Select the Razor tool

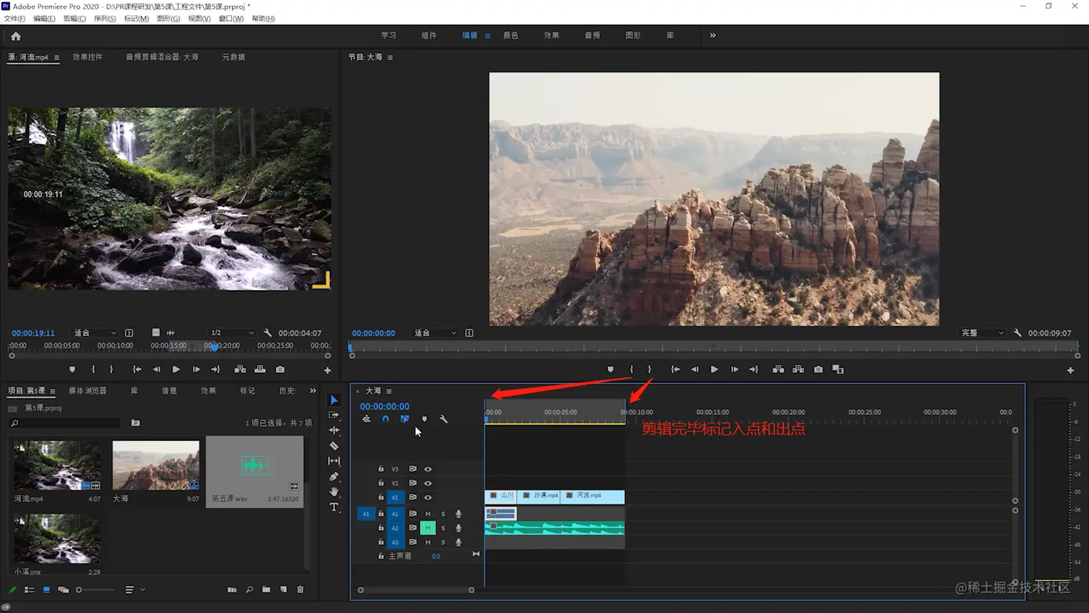point(334,446)
